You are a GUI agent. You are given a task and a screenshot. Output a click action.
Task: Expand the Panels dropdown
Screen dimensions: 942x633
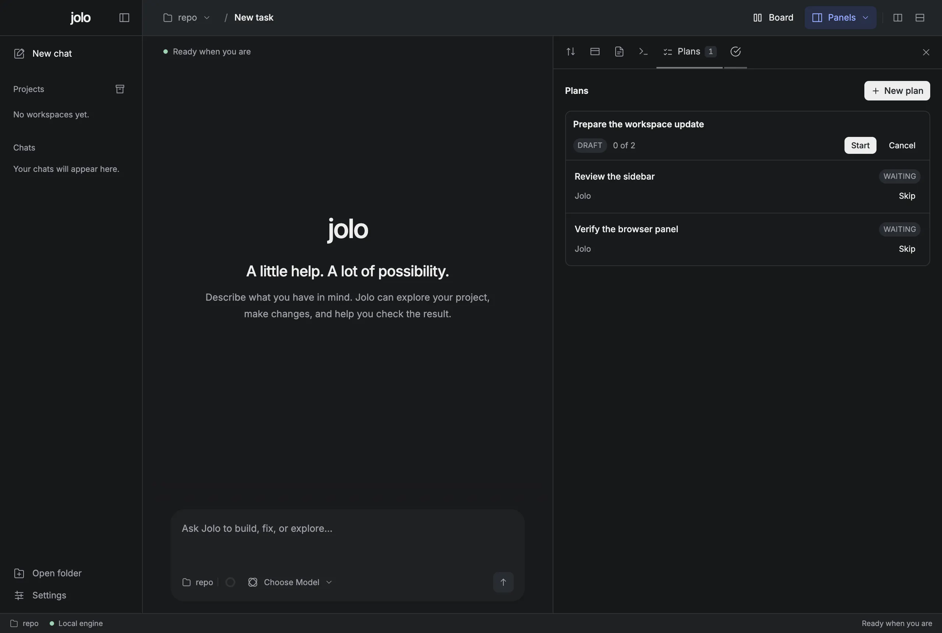840,18
